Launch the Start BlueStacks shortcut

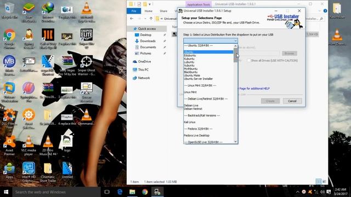coord(29,11)
